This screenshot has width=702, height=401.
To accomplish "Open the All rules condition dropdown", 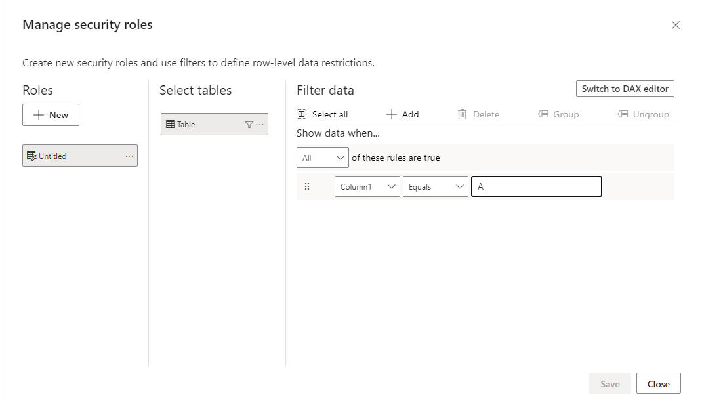I will pos(322,158).
